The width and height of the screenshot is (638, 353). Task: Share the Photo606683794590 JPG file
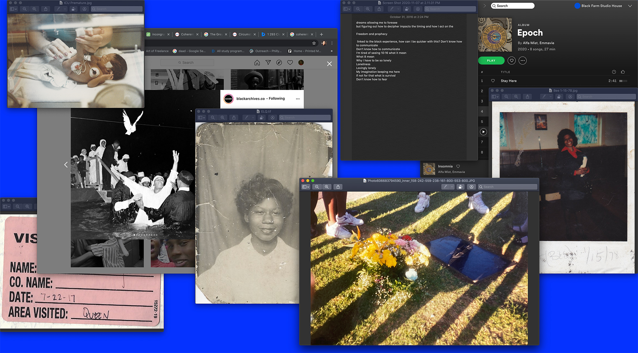coord(338,187)
